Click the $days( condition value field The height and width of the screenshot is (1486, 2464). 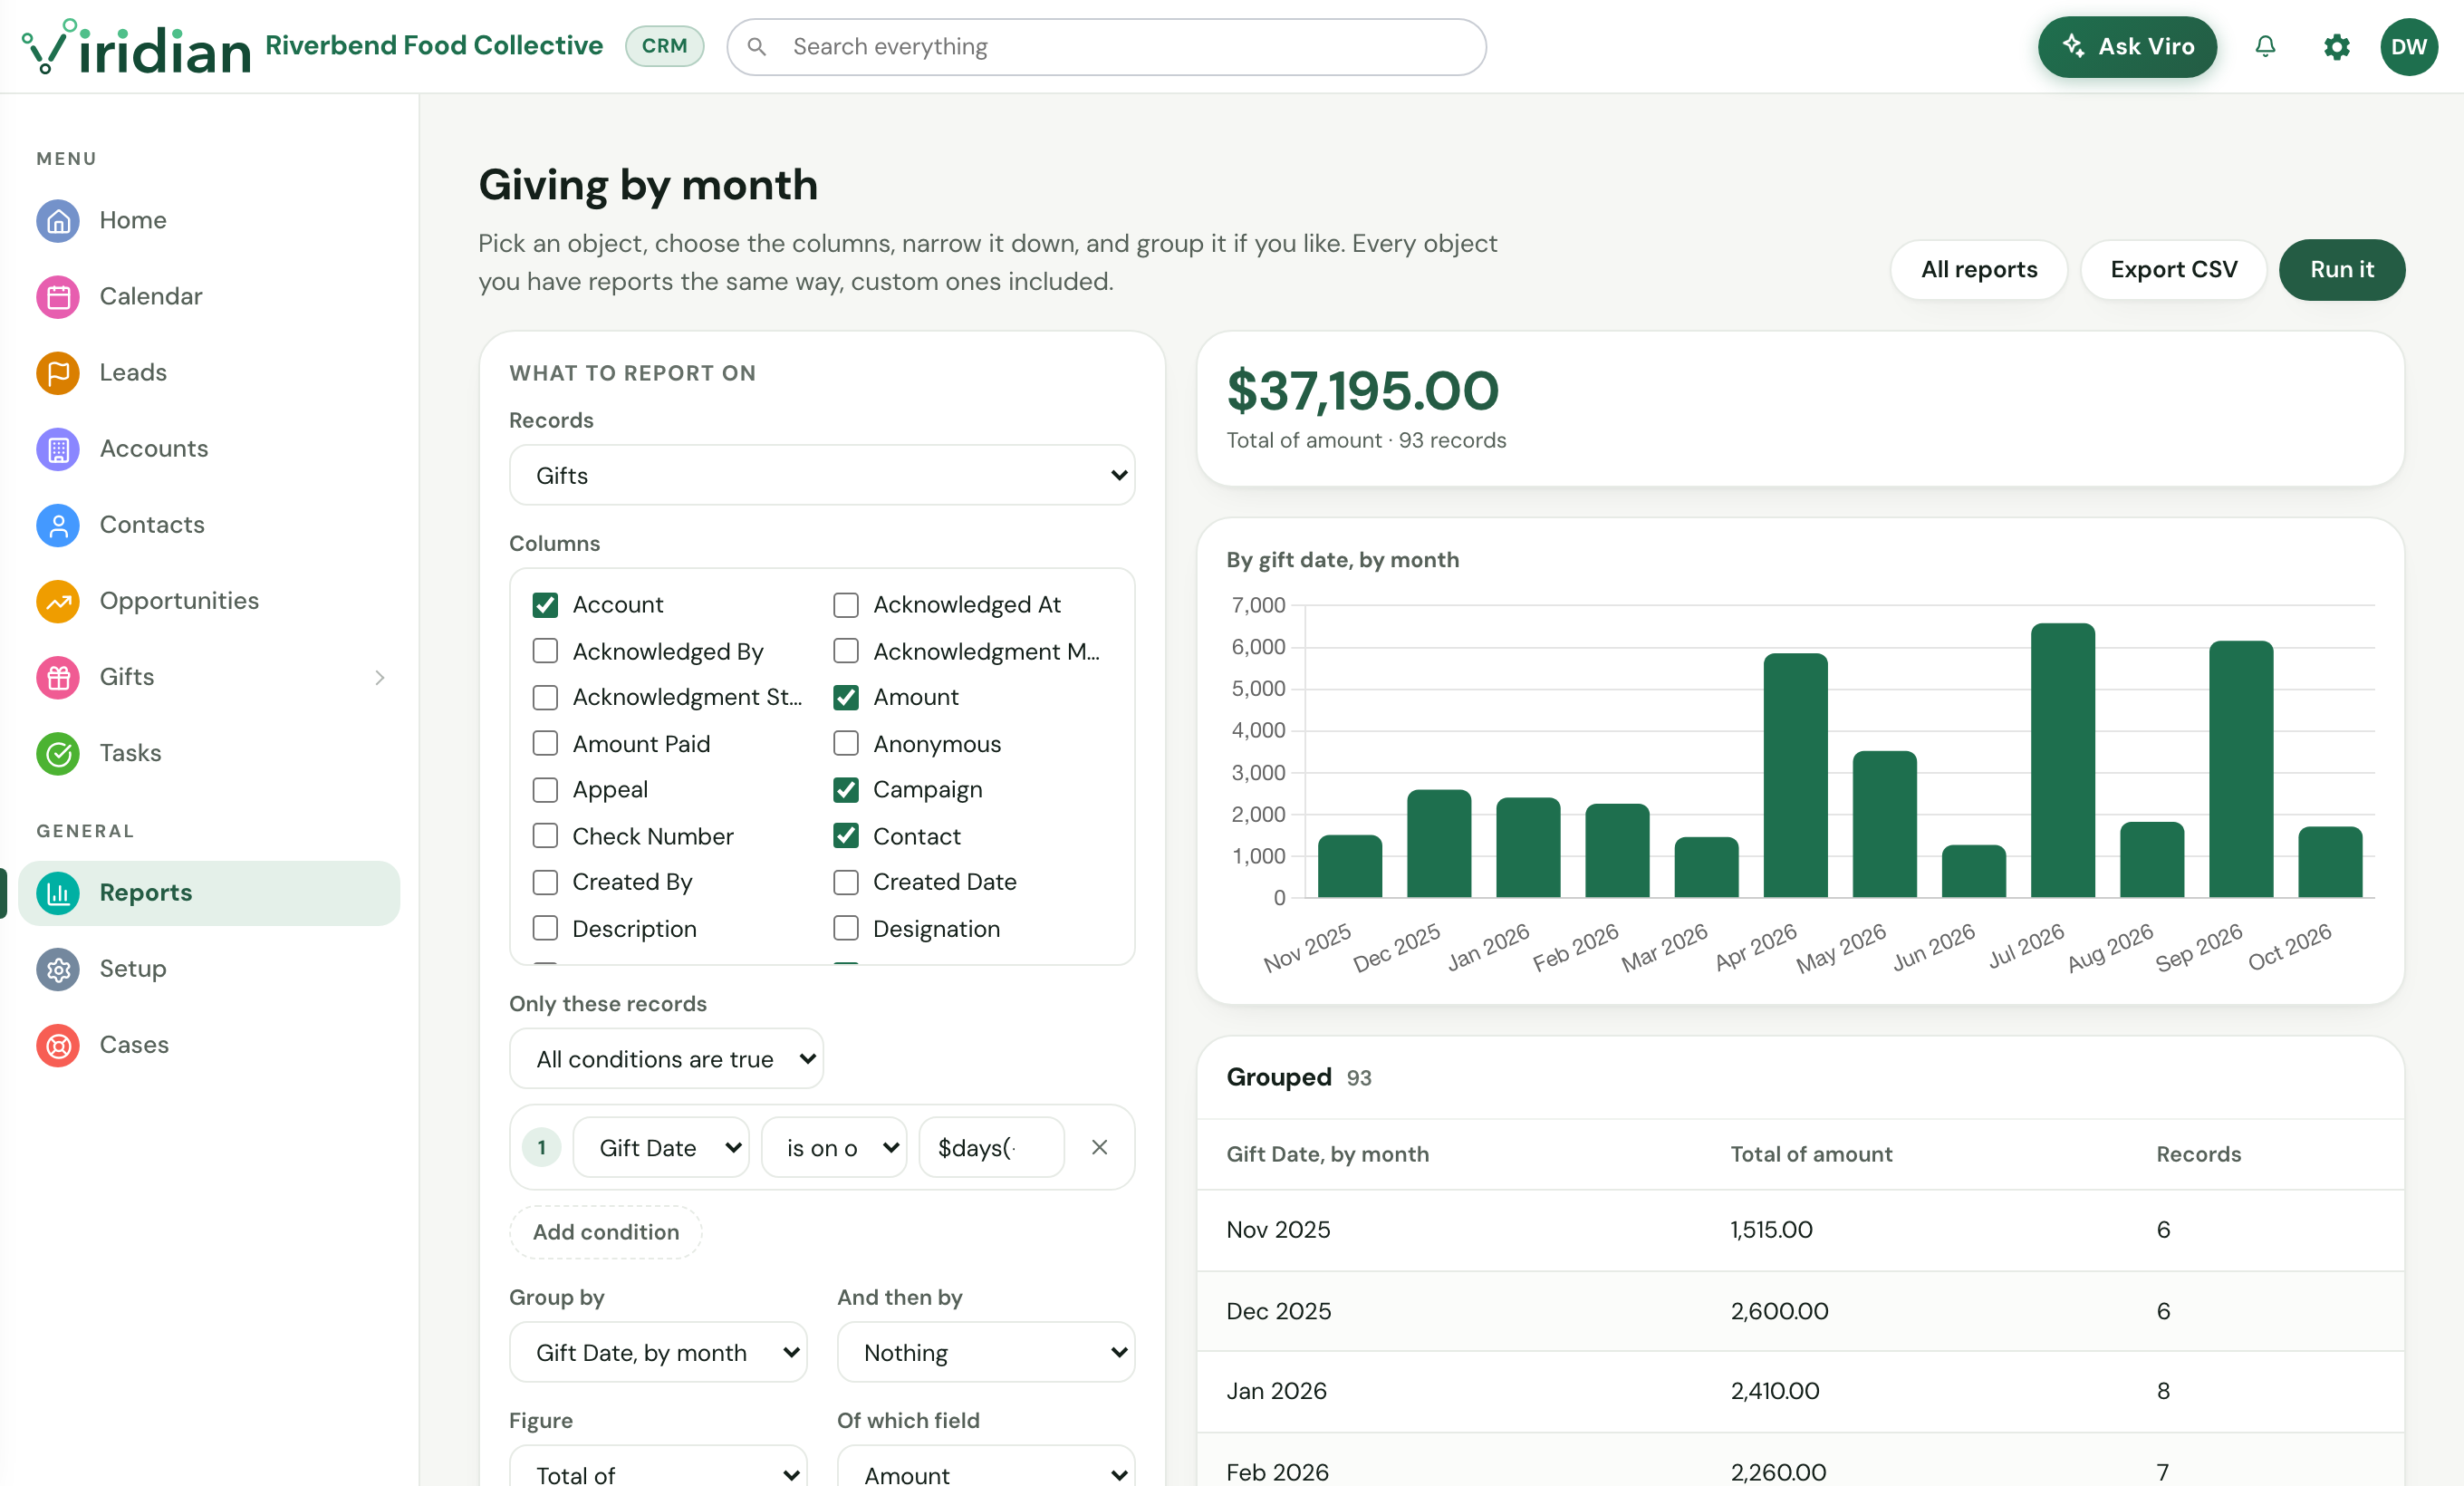point(991,1147)
